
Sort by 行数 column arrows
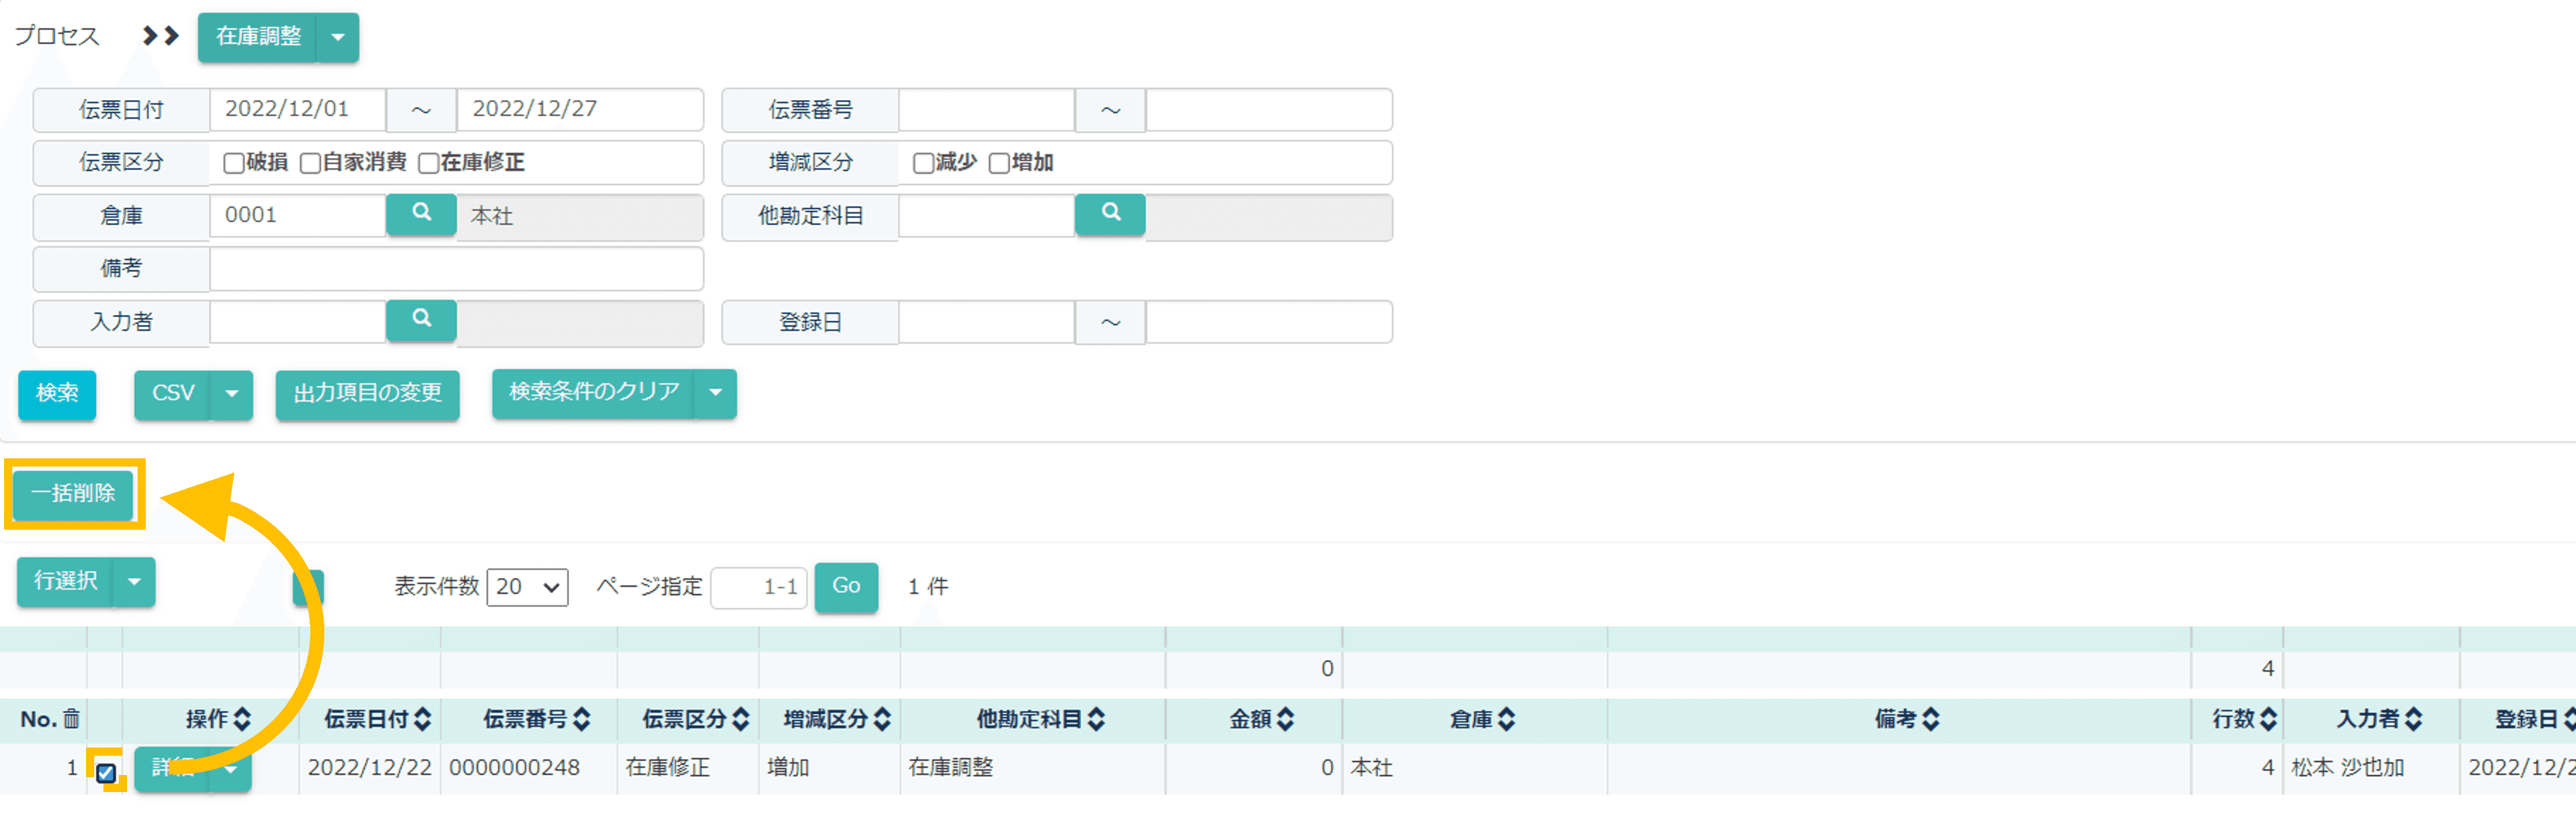(2269, 719)
